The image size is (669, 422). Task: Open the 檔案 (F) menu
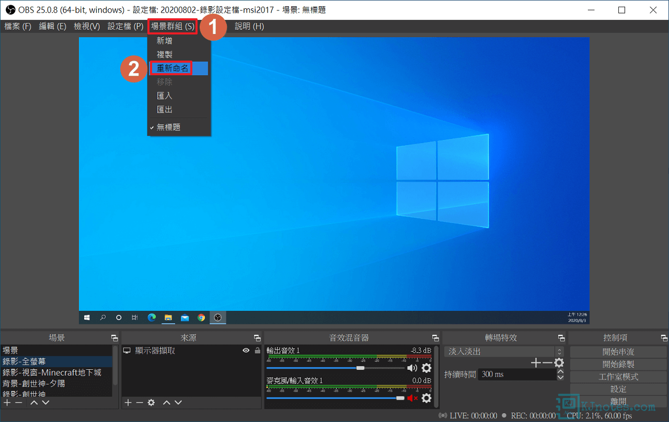pos(18,26)
